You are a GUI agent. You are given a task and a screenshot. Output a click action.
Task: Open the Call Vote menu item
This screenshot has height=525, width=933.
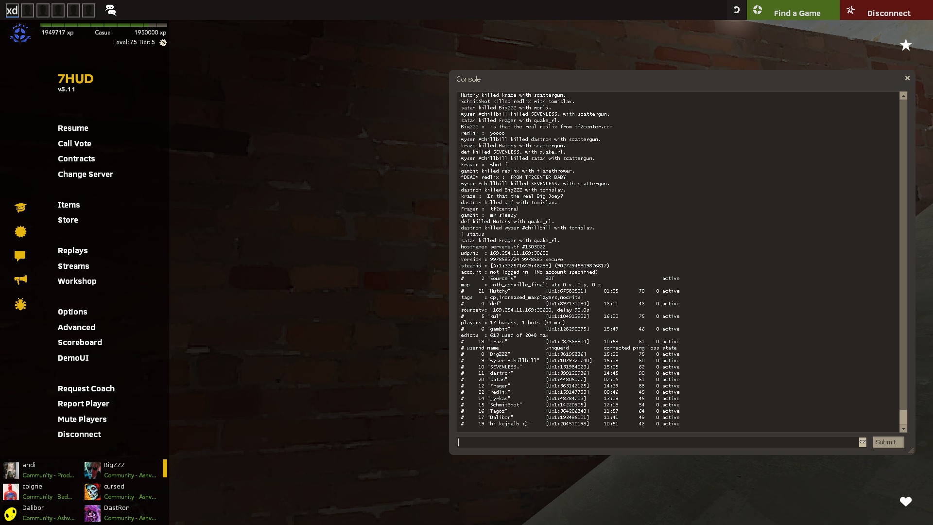pos(74,143)
